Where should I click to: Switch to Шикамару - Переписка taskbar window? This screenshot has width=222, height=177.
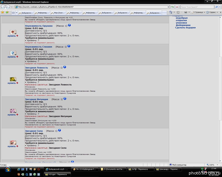coord(168,169)
